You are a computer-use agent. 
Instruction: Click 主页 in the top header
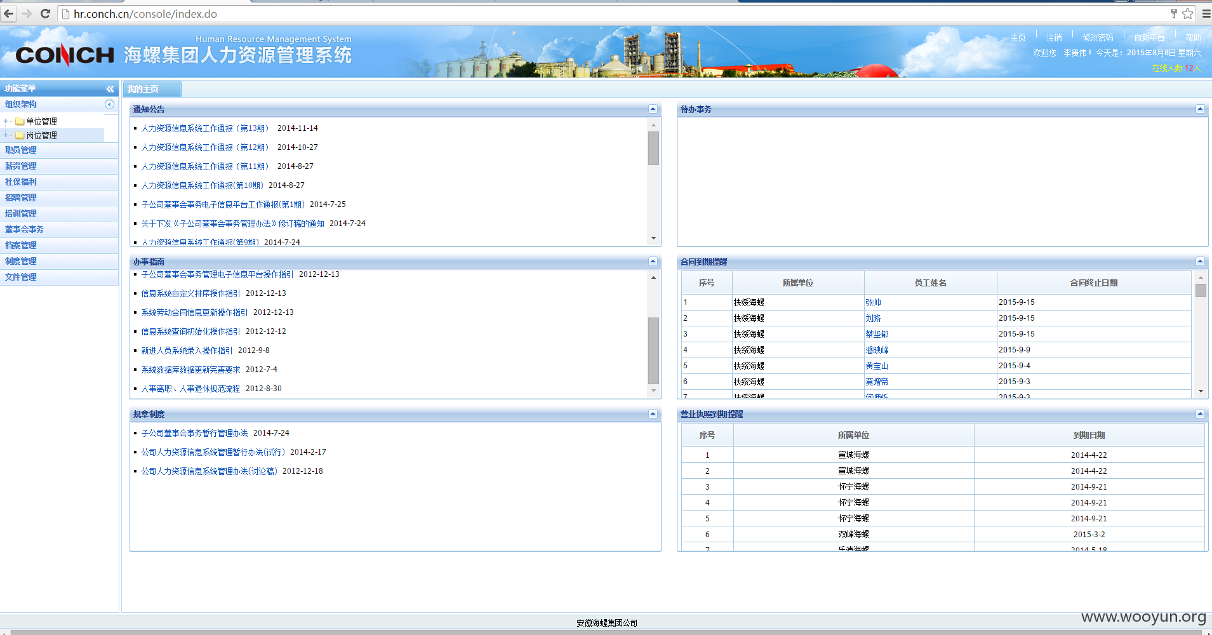pos(1018,37)
